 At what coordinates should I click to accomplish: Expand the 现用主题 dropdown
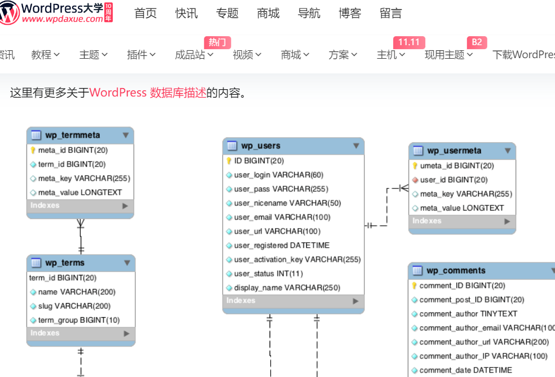449,55
